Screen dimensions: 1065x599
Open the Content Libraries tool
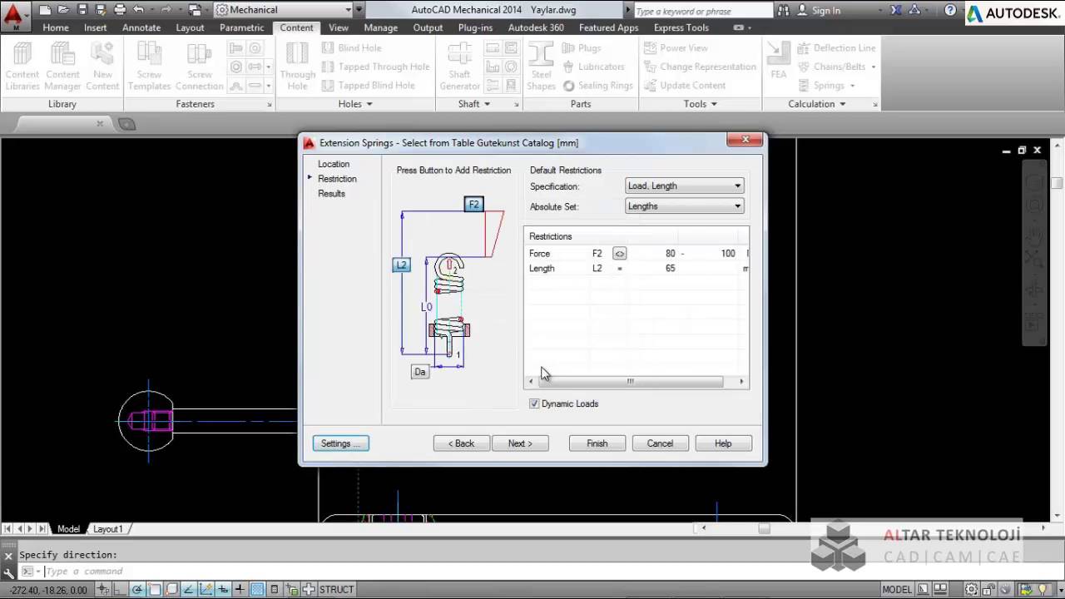pos(22,67)
